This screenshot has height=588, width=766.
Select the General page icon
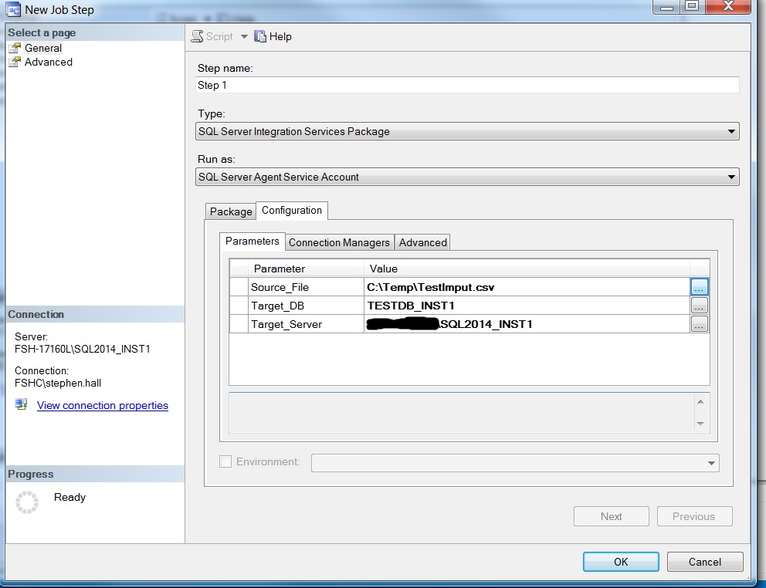point(15,48)
